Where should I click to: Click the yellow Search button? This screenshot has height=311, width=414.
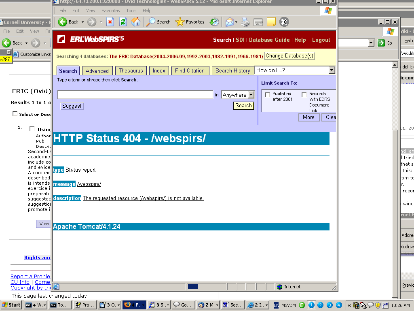coord(243,106)
